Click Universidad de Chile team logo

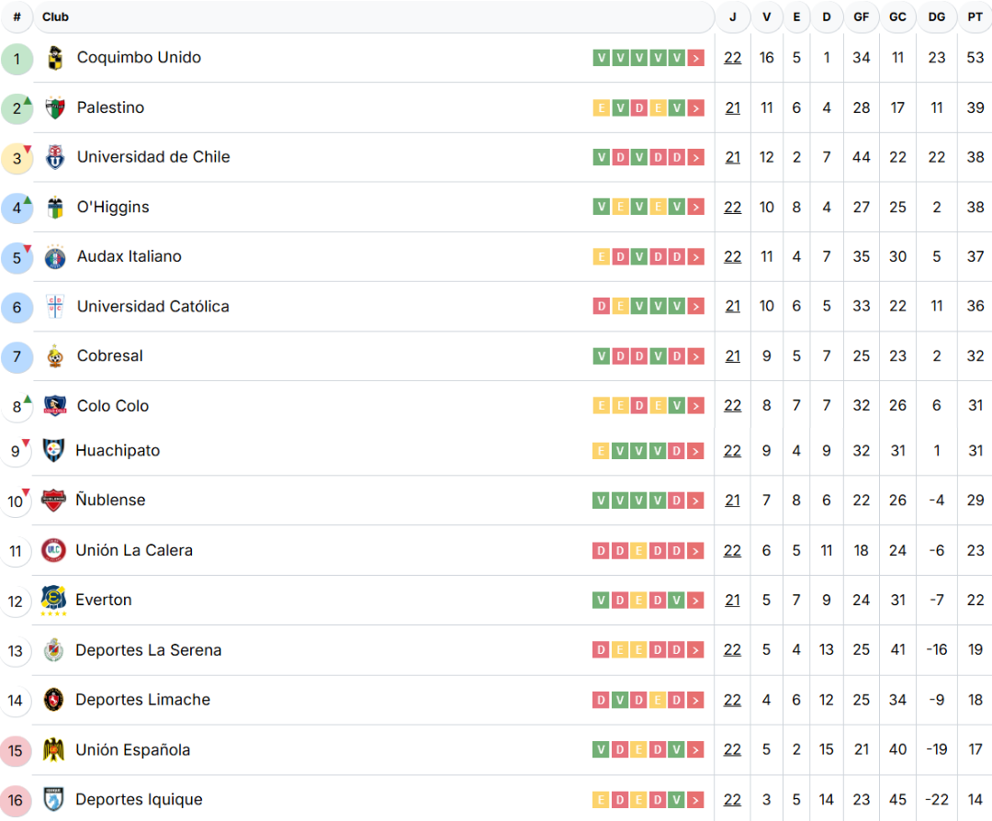pyautogui.click(x=55, y=157)
